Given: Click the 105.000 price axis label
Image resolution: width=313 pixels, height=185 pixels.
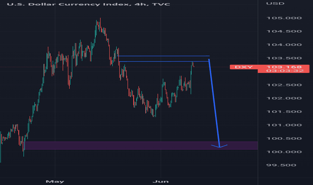Looking at the screenshot, I should pyautogui.click(x=284, y=18).
